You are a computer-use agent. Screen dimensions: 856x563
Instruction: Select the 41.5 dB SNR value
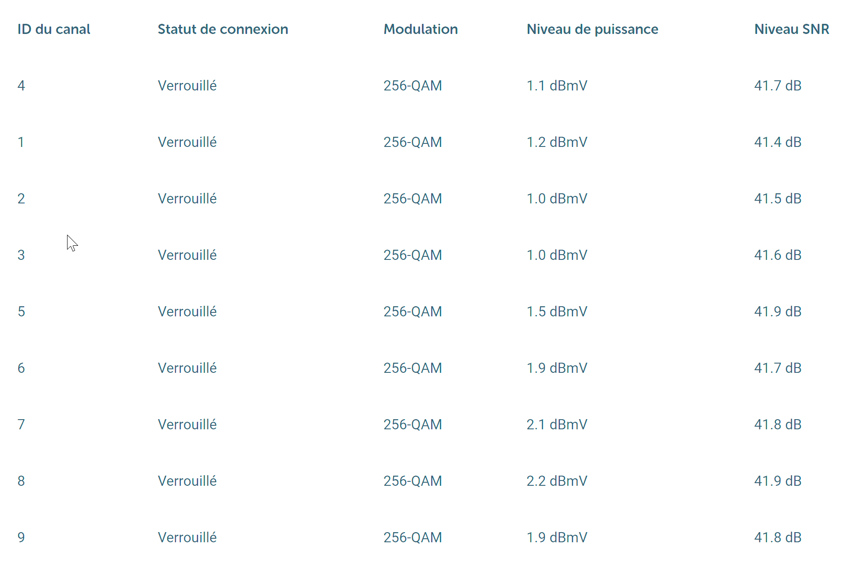[x=777, y=199]
